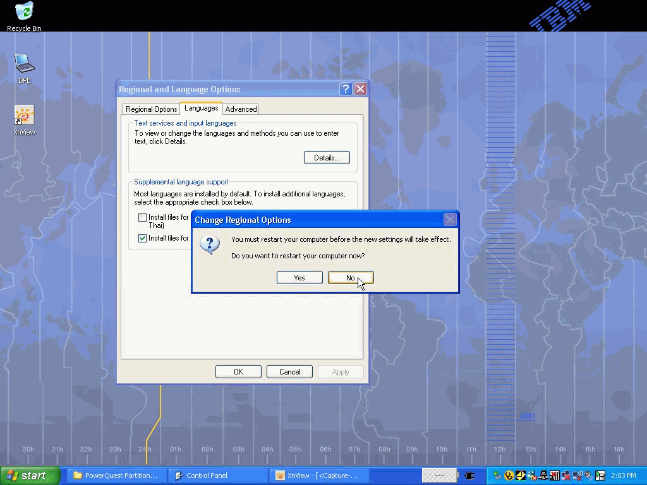Switch to PowerQuest Partition taskbar window
This screenshot has width=647, height=485.
pyautogui.click(x=117, y=476)
